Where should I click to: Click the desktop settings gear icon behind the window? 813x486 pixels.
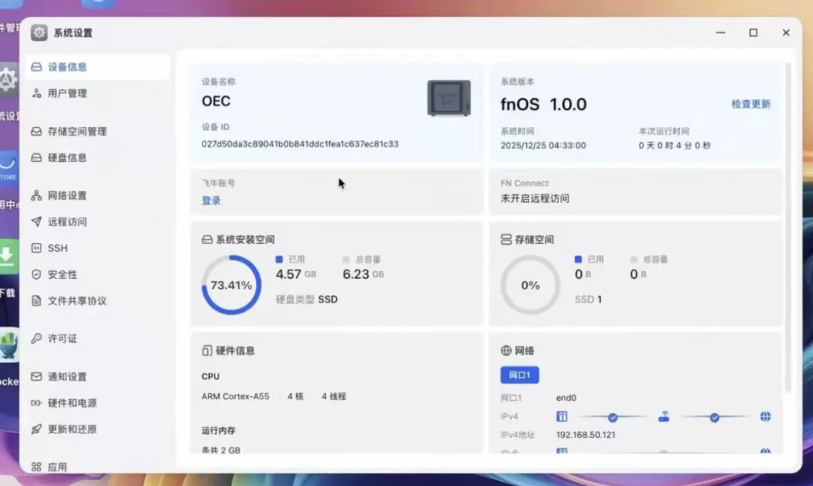coord(8,80)
